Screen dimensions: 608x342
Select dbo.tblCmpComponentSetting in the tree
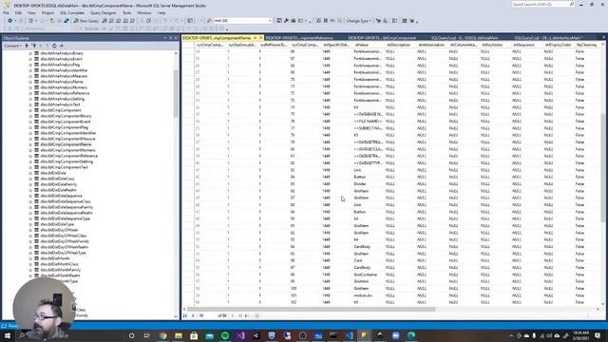[66, 161]
